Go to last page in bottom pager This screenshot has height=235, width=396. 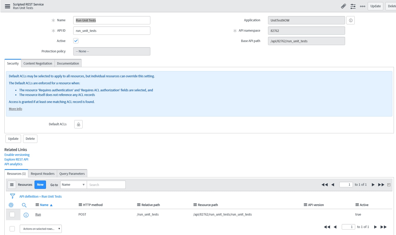click(384, 227)
